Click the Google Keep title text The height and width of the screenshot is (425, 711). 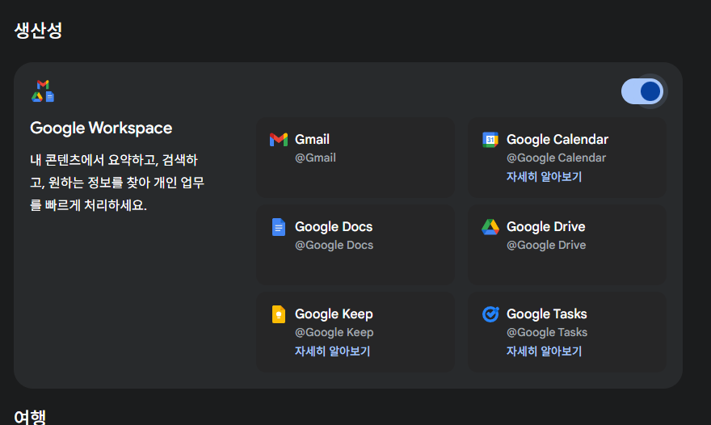(x=334, y=313)
